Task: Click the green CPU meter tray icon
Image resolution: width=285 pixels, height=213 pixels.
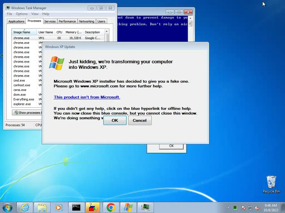Action: tap(235, 207)
